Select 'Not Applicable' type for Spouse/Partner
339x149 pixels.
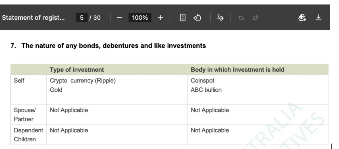[69, 110]
